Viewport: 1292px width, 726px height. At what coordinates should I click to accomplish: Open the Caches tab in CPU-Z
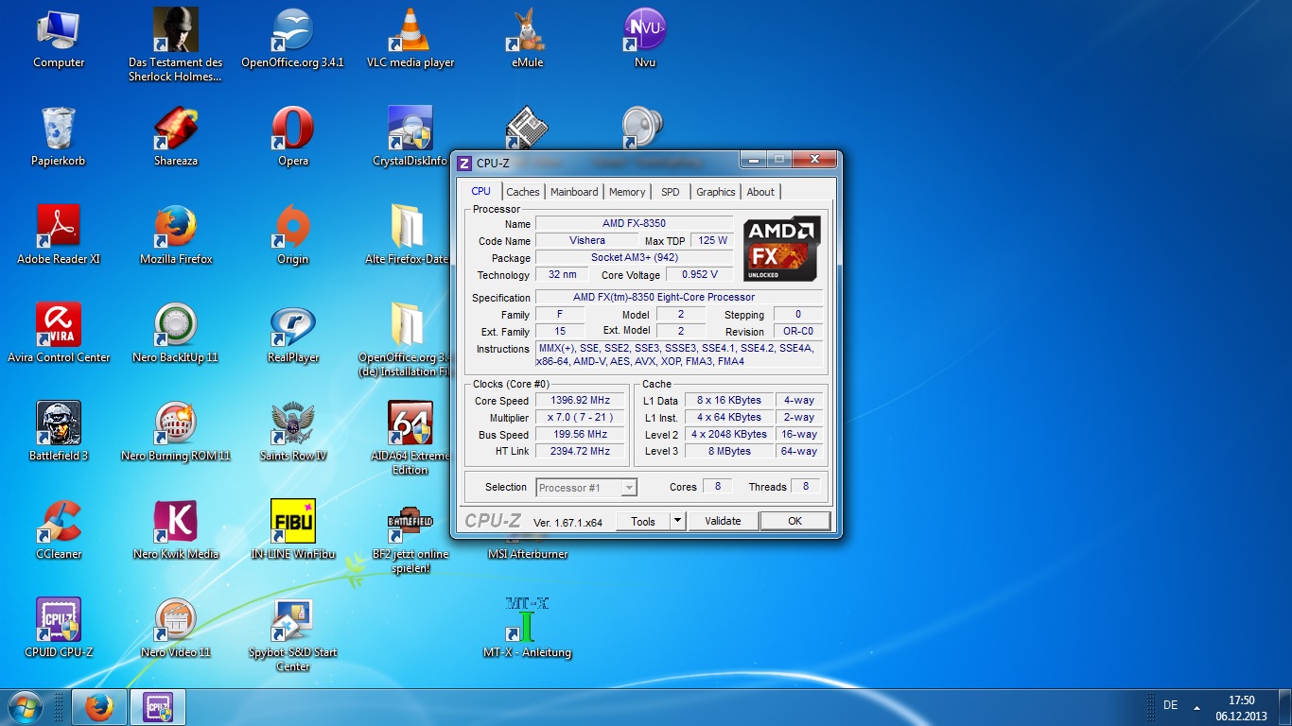pyautogui.click(x=523, y=192)
